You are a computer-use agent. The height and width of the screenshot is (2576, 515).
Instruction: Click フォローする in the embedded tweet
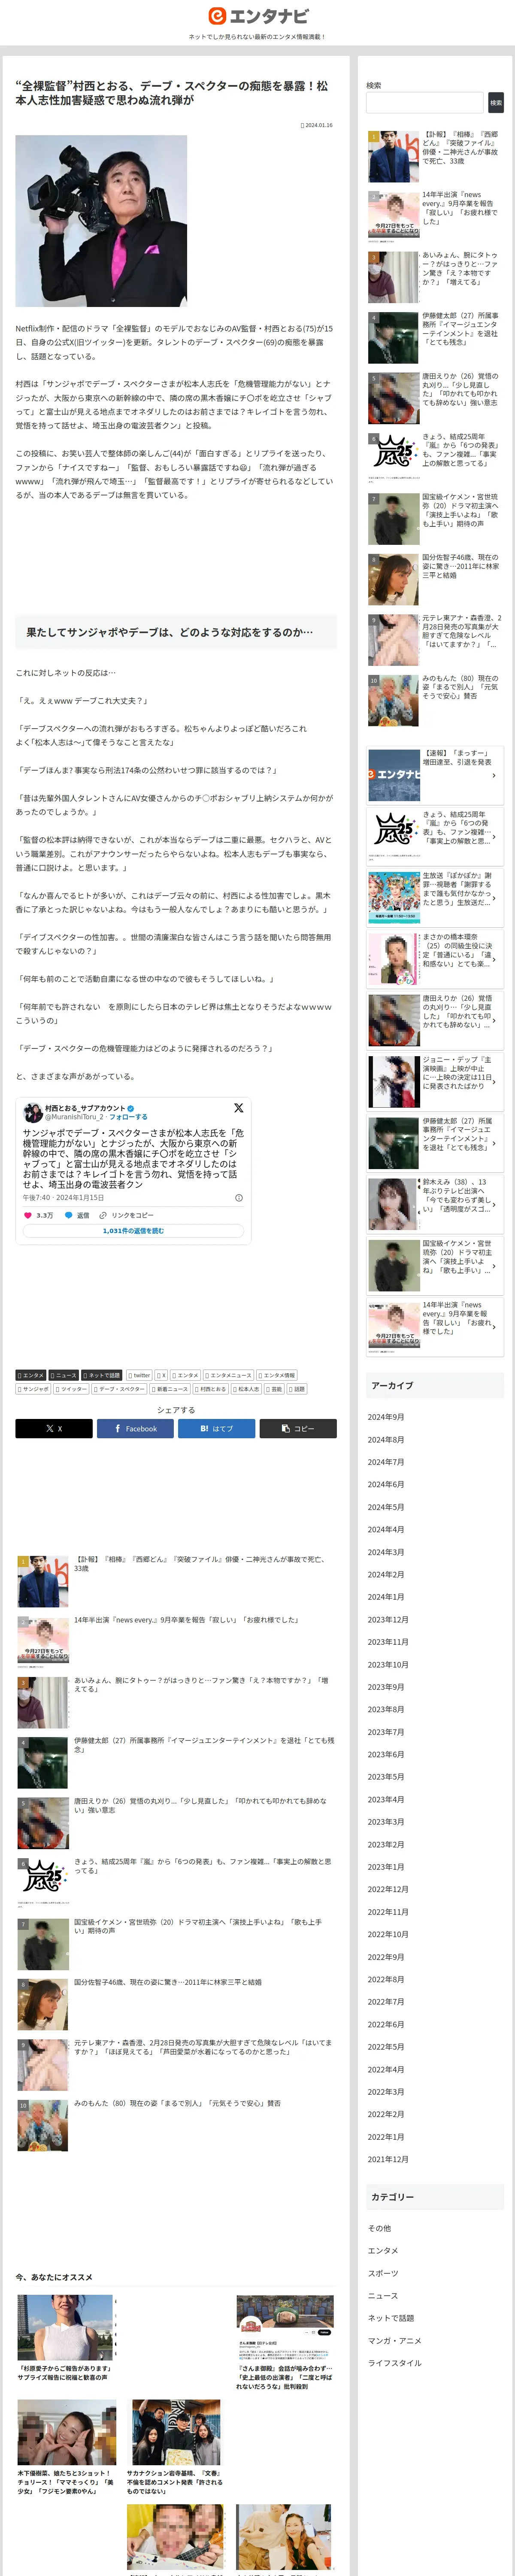pyautogui.click(x=128, y=1117)
